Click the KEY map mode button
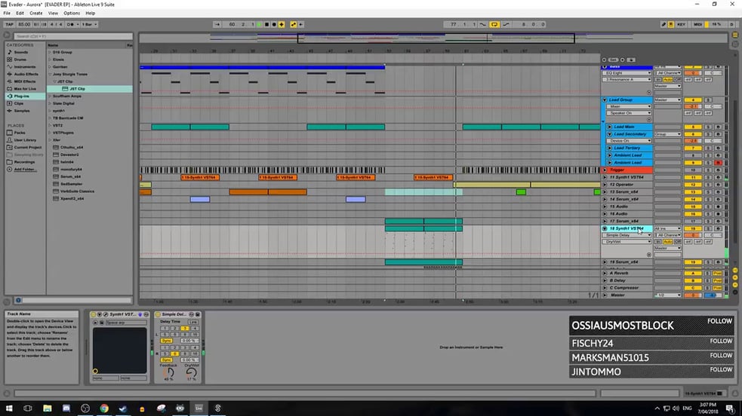This screenshot has height=416, width=742. 682,24
